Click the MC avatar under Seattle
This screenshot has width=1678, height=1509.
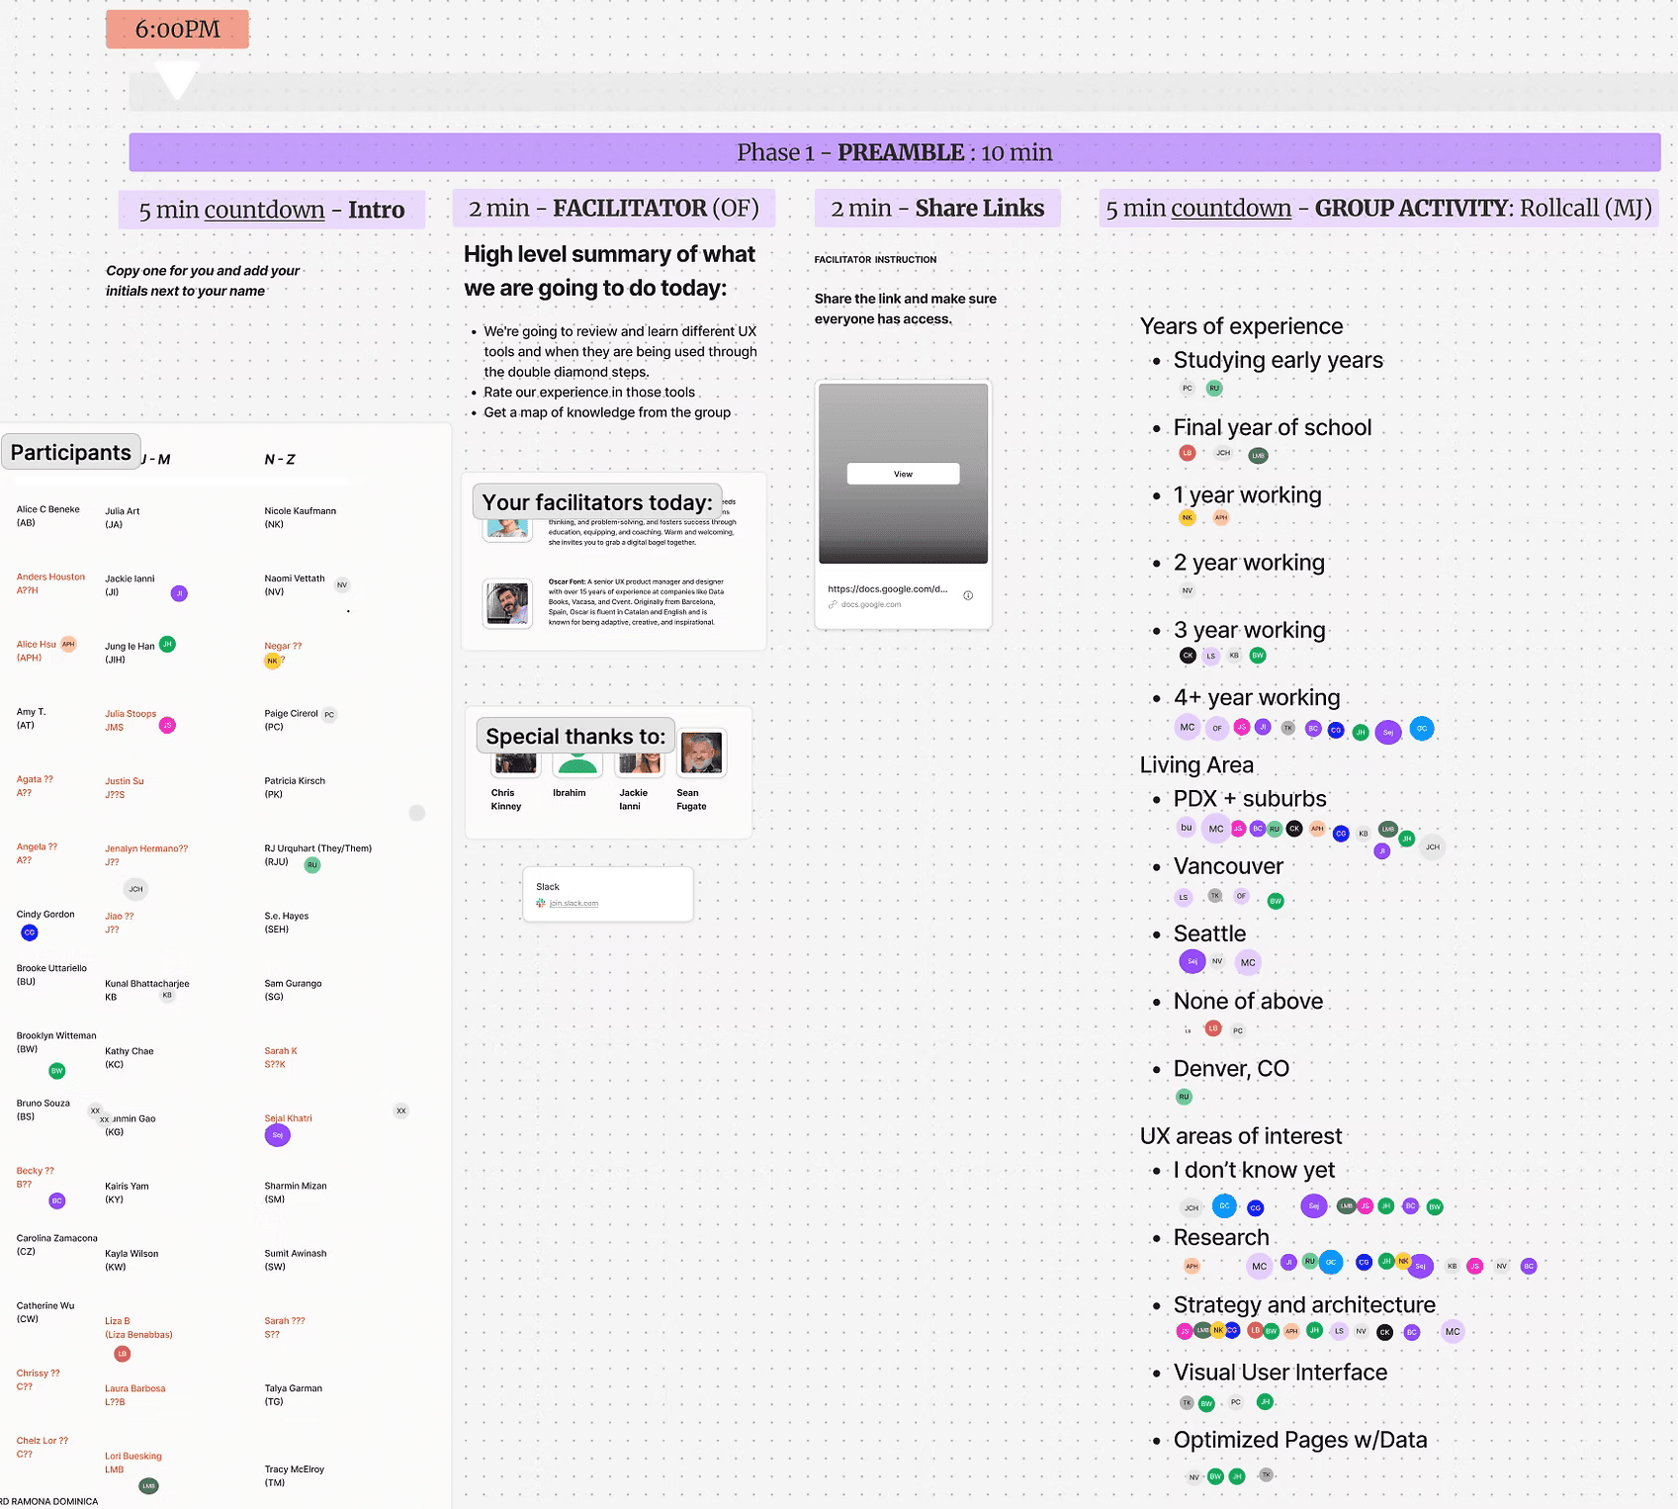tap(1248, 962)
